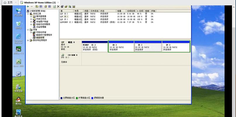Click the 磁盘 0 disk icon
The width and height of the screenshot is (236, 117).
click(63, 42)
